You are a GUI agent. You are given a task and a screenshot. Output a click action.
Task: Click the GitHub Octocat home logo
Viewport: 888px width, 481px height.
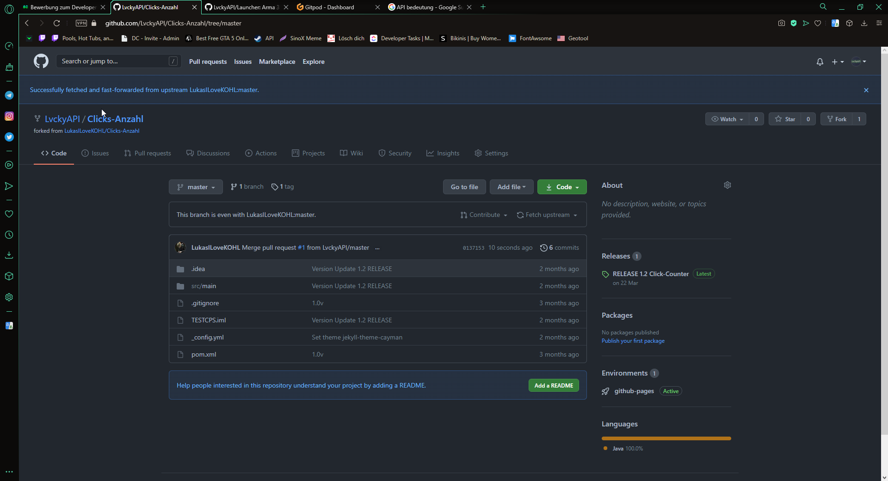coord(41,61)
